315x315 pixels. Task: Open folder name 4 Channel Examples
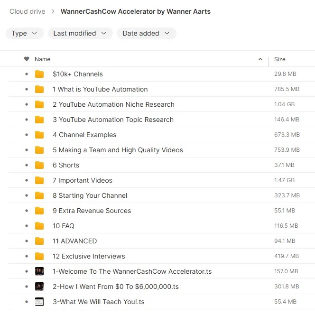pos(84,135)
